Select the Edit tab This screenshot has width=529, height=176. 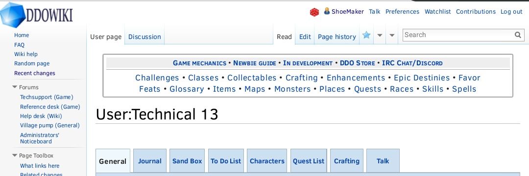305,37
